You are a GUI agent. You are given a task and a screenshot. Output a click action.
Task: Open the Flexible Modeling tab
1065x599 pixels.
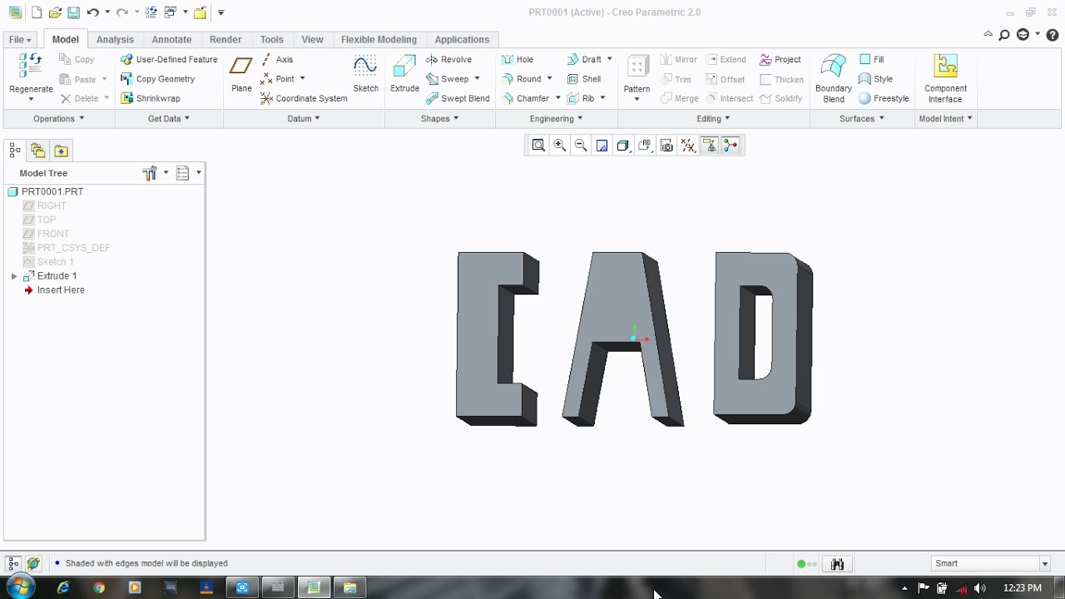pos(379,40)
